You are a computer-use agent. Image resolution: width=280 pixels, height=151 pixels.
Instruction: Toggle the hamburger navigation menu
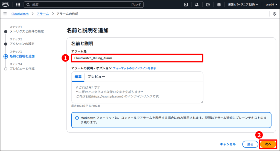(5, 14)
